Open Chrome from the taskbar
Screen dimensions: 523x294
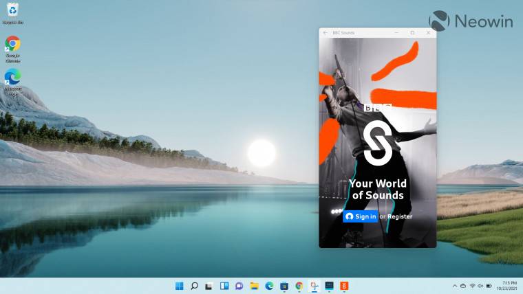pyautogui.click(x=299, y=286)
